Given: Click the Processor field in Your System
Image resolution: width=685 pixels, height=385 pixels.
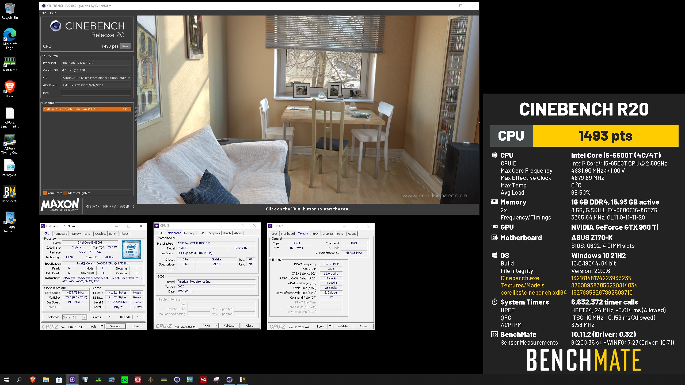Looking at the screenshot, I should pyautogui.click(x=96, y=63).
